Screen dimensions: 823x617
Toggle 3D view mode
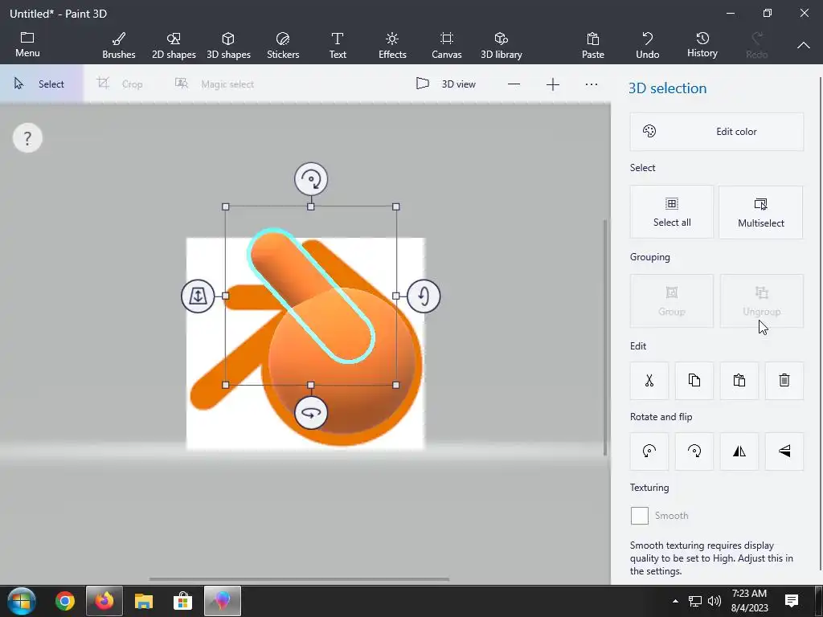click(x=446, y=84)
